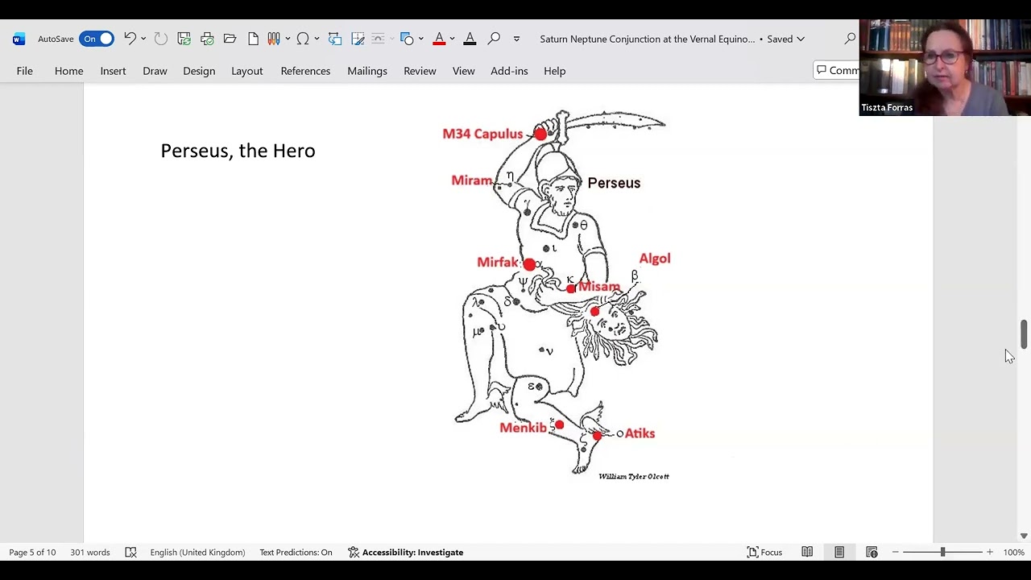Screen dimensions: 1031x580
Task: Open the Insert tab
Action: click(x=113, y=71)
